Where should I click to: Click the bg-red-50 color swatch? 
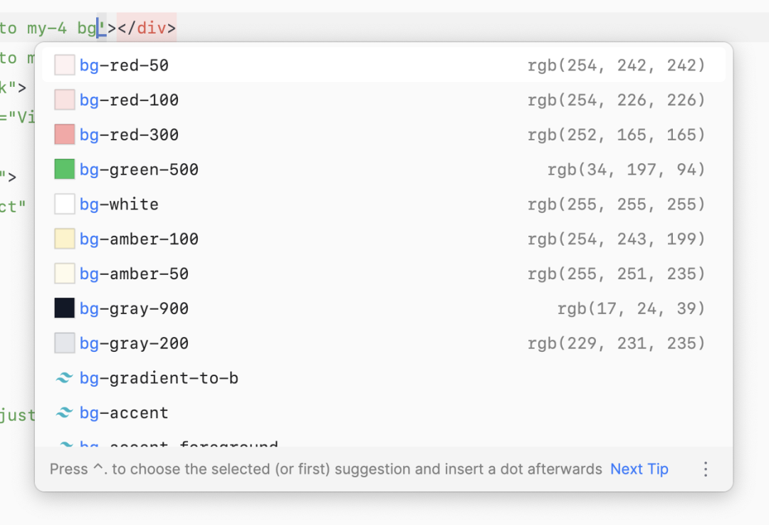click(x=65, y=66)
